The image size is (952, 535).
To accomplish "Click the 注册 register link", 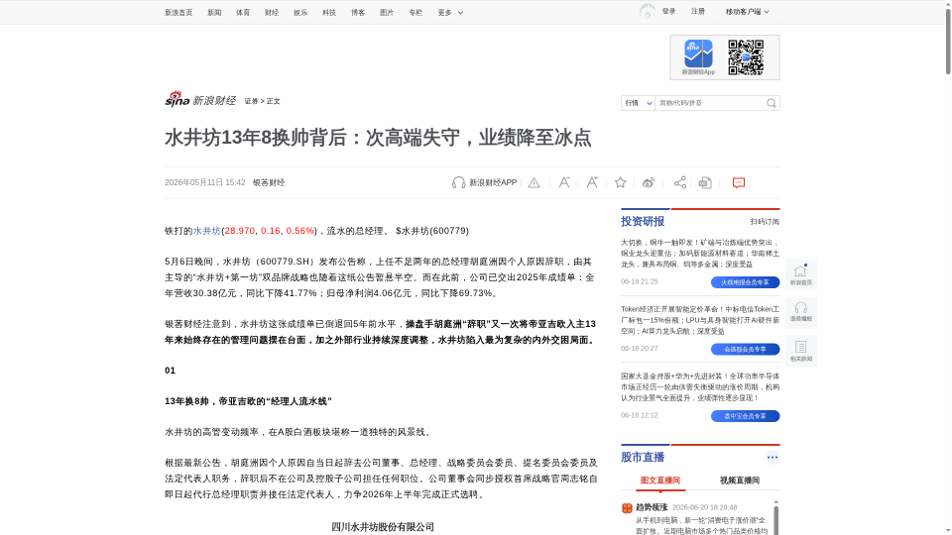I will (x=697, y=12).
